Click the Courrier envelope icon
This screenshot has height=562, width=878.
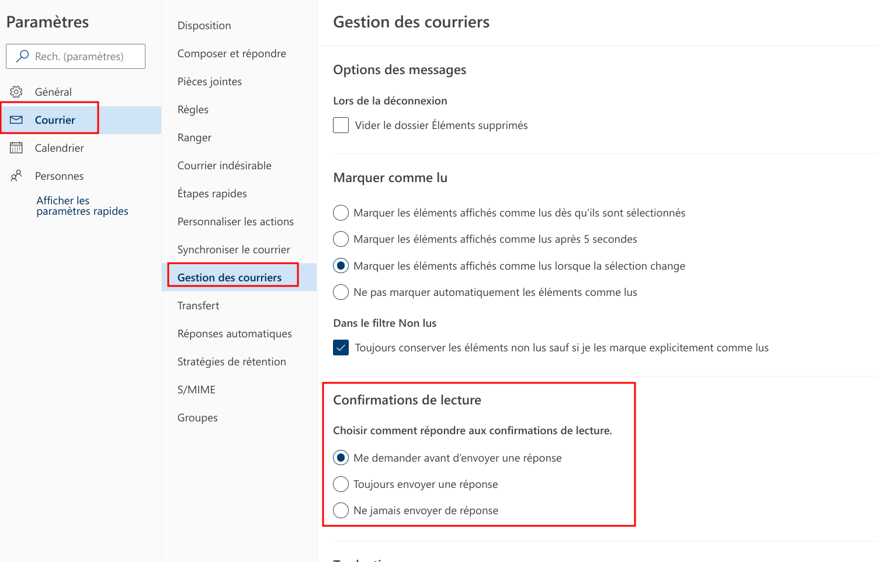pos(16,120)
